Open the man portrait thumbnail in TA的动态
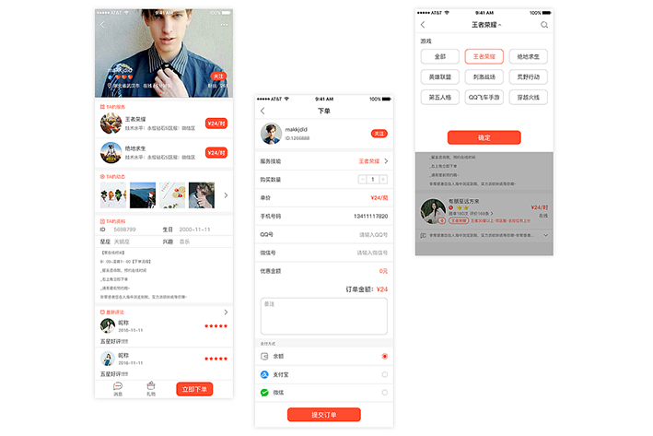Image resolution: width=653 pixels, height=436 pixels. [x=202, y=195]
